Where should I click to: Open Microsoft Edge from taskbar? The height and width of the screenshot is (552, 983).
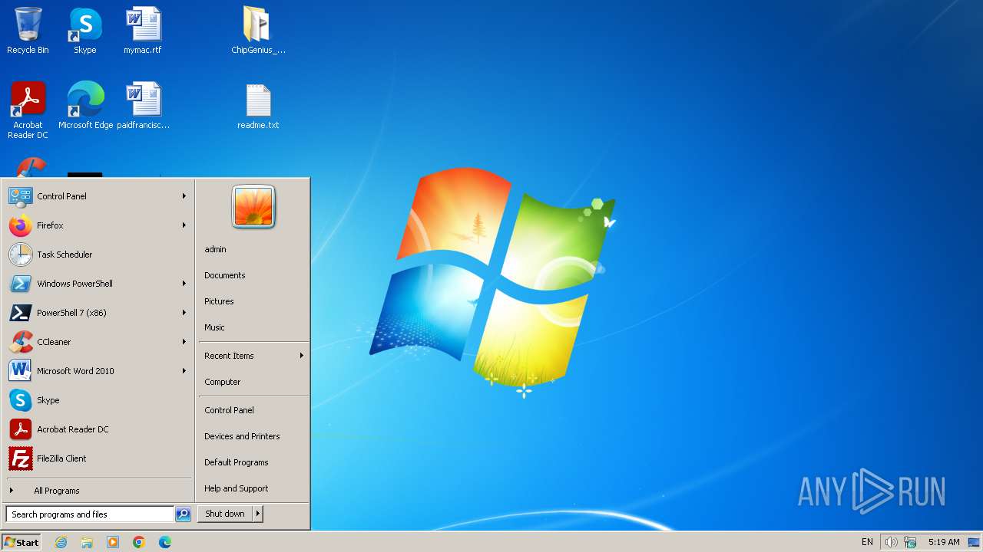coord(165,542)
